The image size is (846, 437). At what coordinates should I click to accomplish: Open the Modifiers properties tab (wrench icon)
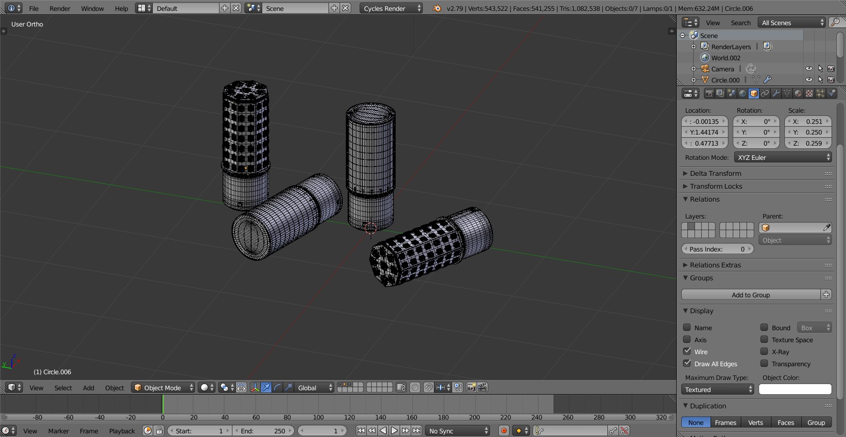[x=776, y=93]
